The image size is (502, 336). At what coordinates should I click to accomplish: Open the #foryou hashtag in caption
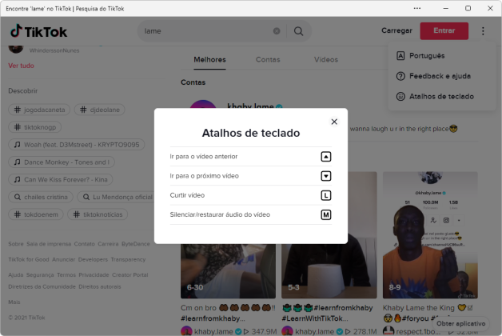coord(415,318)
